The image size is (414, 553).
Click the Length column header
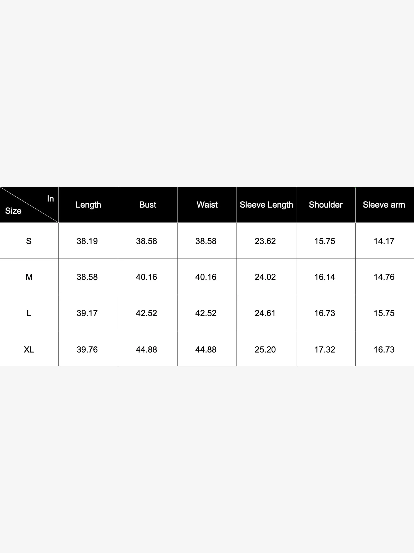pyautogui.click(x=88, y=205)
